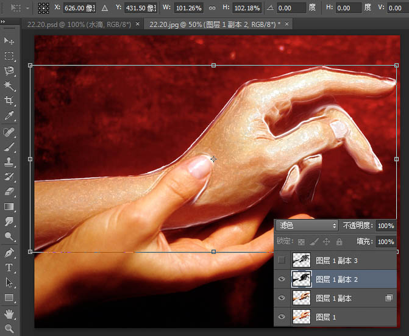This screenshot has height=336, width=409.
Task: Select the Magic Wand tool
Action: tap(9, 85)
